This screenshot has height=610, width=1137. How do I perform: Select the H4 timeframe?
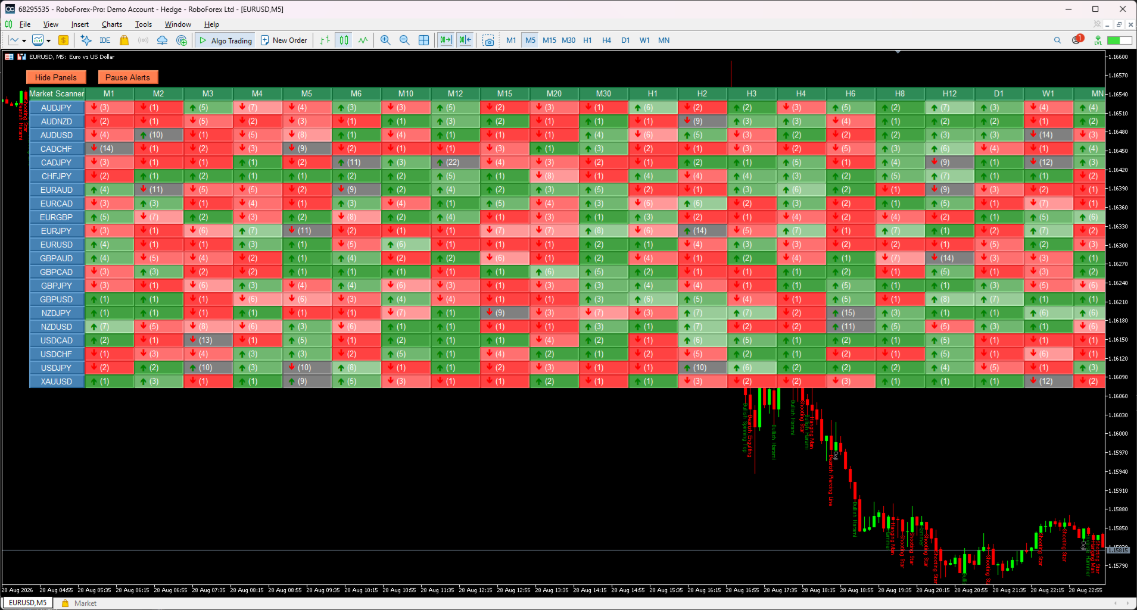(x=606, y=40)
